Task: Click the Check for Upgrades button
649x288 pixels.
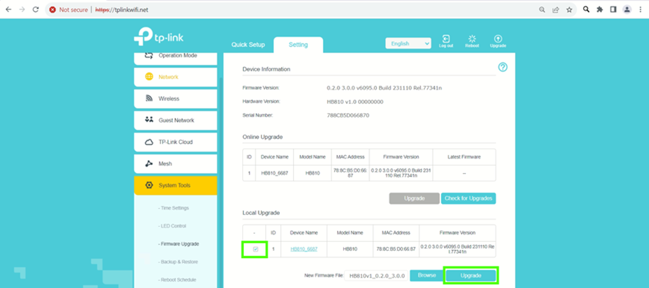Action: (469, 198)
